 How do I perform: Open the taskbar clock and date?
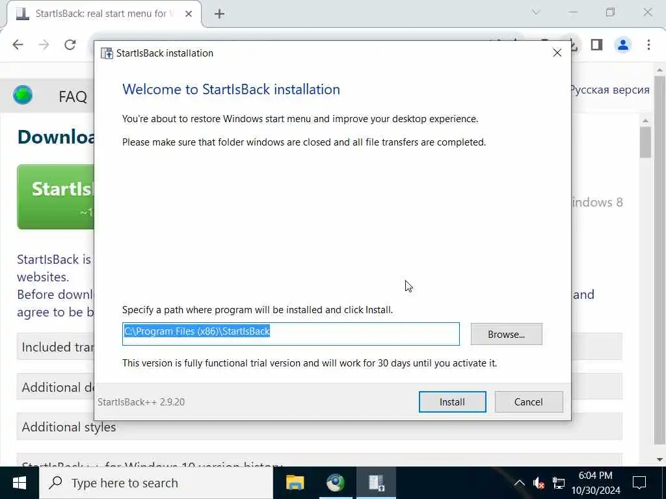(596, 483)
